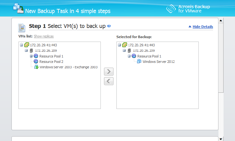This screenshot has width=235, height=141.
Task: Click vCenter 172.20.29.41:443 icon in Selected for Backup
Action: pyautogui.click(x=125, y=45)
